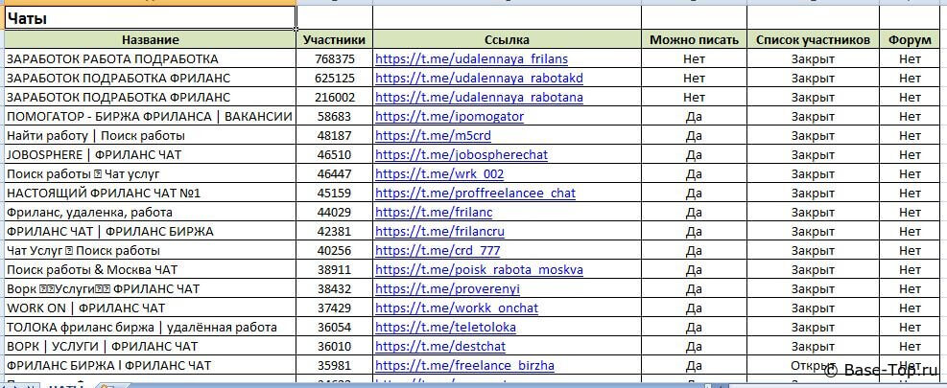Select the 'Ссылка' header cell

pos(507,40)
